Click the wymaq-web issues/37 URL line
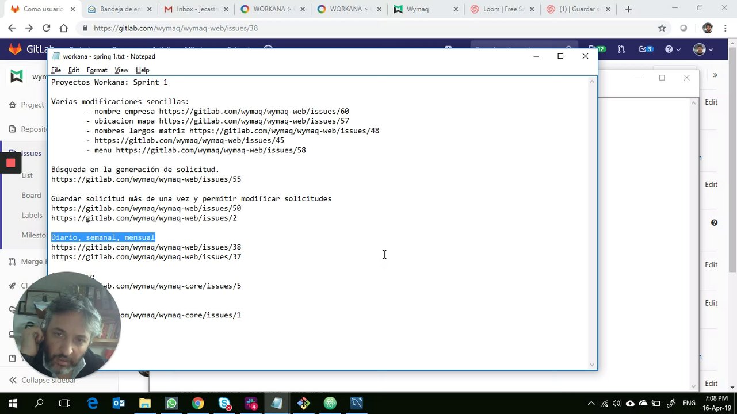The width and height of the screenshot is (737, 414). coord(146,257)
